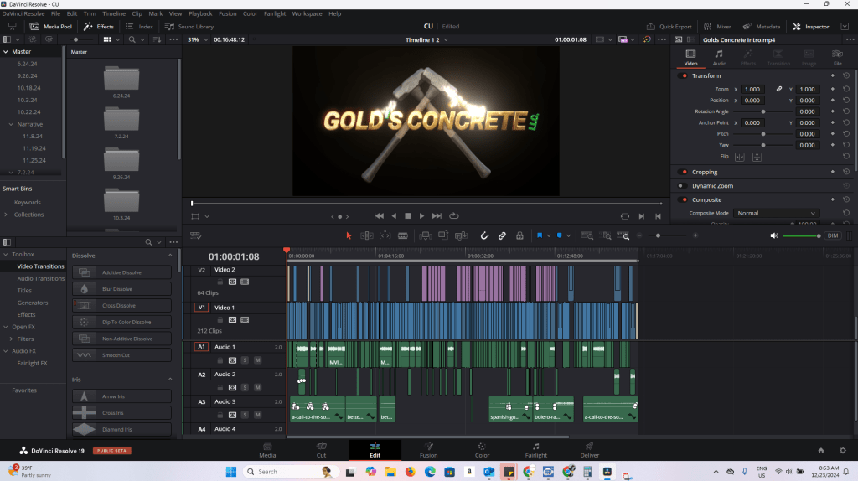Open the Composite Mode Normal dropdown
Image resolution: width=858 pixels, height=481 pixels.
pyautogui.click(x=776, y=213)
